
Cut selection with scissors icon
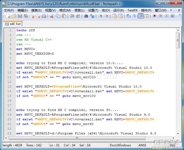52,16
